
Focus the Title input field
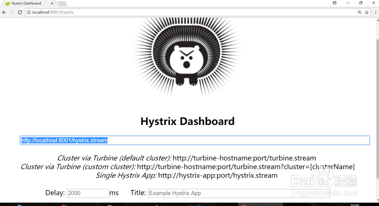[x=238, y=193]
